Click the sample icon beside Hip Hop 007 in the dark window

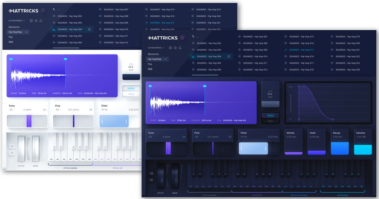tap(239, 37)
